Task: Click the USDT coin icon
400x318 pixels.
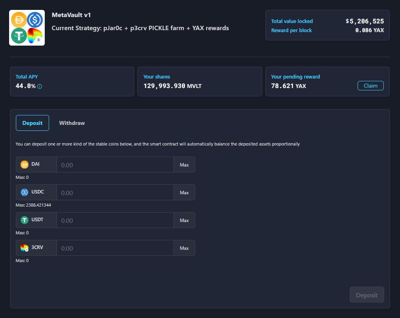Action: click(x=25, y=220)
